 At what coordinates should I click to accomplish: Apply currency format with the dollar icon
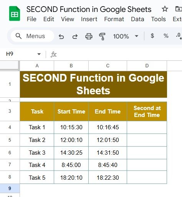click(152, 36)
